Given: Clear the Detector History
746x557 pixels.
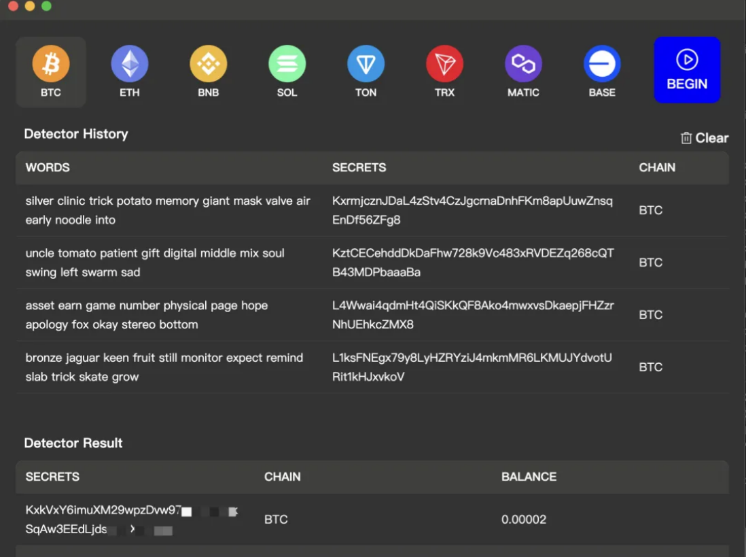Looking at the screenshot, I should 705,138.
